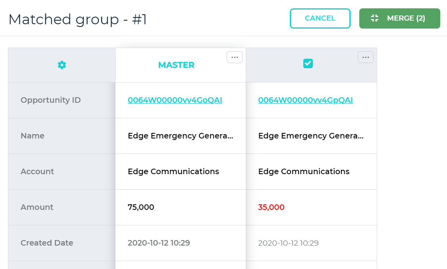Screen dimensions: 447x269
Task: Select the red Amount 35,000 value
Action: (x=271, y=207)
